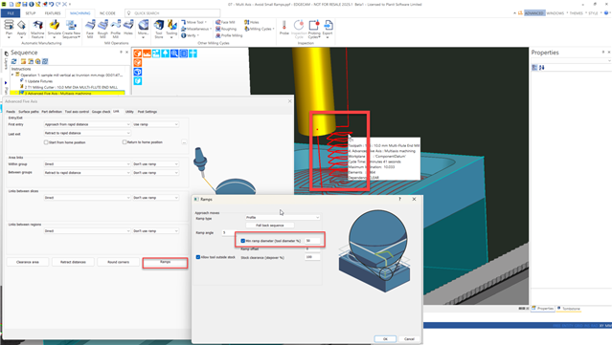The height and width of the screenshot is (345, 612).
Task: Click Profile Milling in Other Milling Cycles
Action: pos(229,35)
